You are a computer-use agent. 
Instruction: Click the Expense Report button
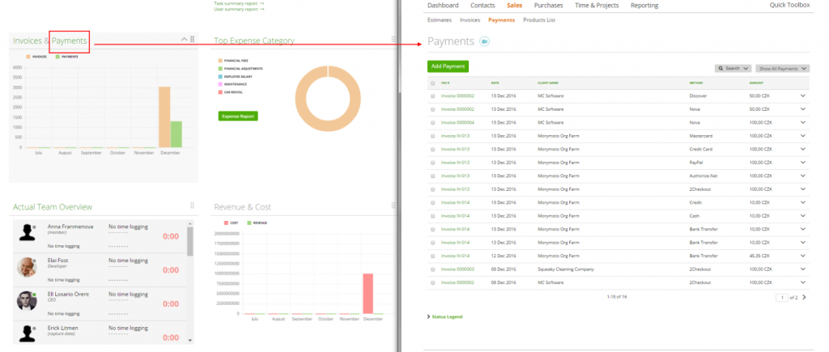coord(238,117)
